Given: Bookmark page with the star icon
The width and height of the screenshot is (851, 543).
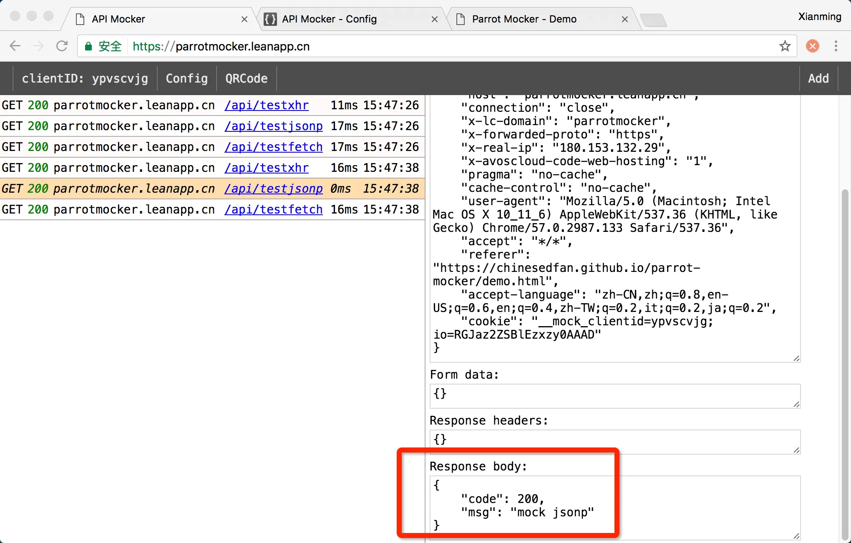Looking at the screenshot, I should (x=785, y=46).
